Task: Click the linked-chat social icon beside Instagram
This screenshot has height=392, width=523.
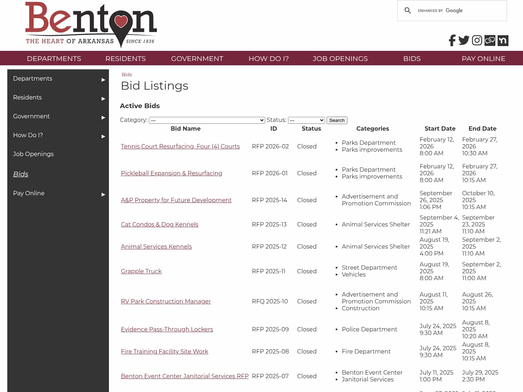Action: coord(490,40)
